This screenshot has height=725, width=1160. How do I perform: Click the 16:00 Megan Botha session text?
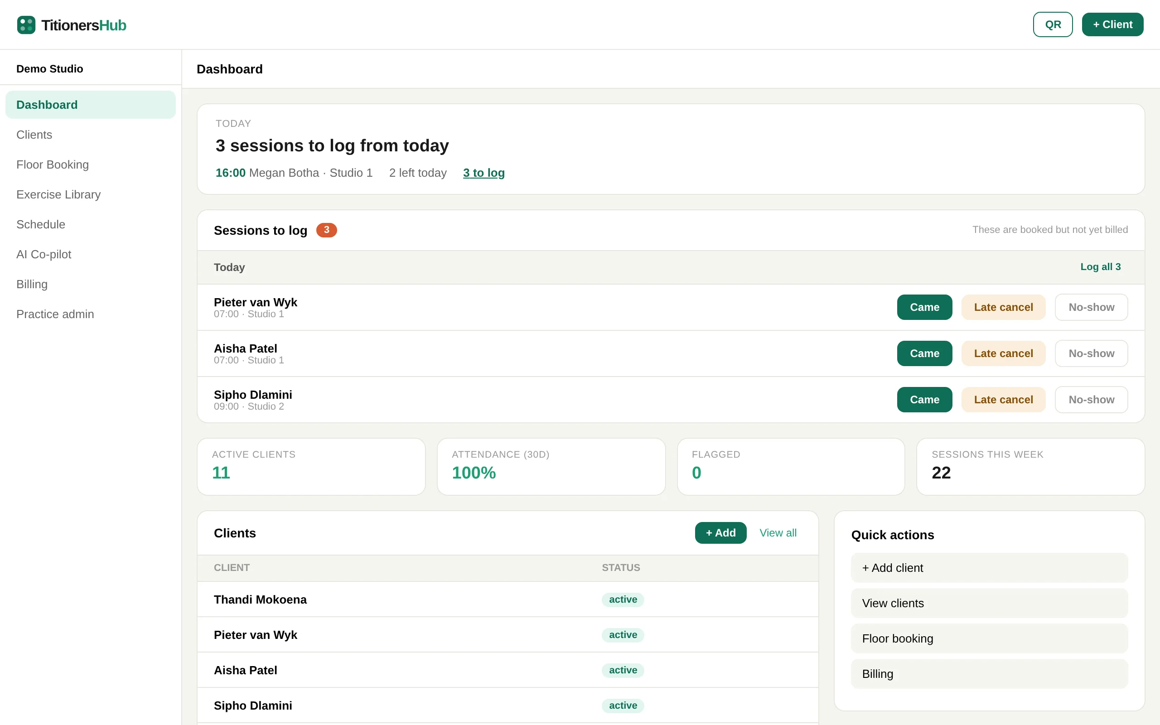point(294,173)
